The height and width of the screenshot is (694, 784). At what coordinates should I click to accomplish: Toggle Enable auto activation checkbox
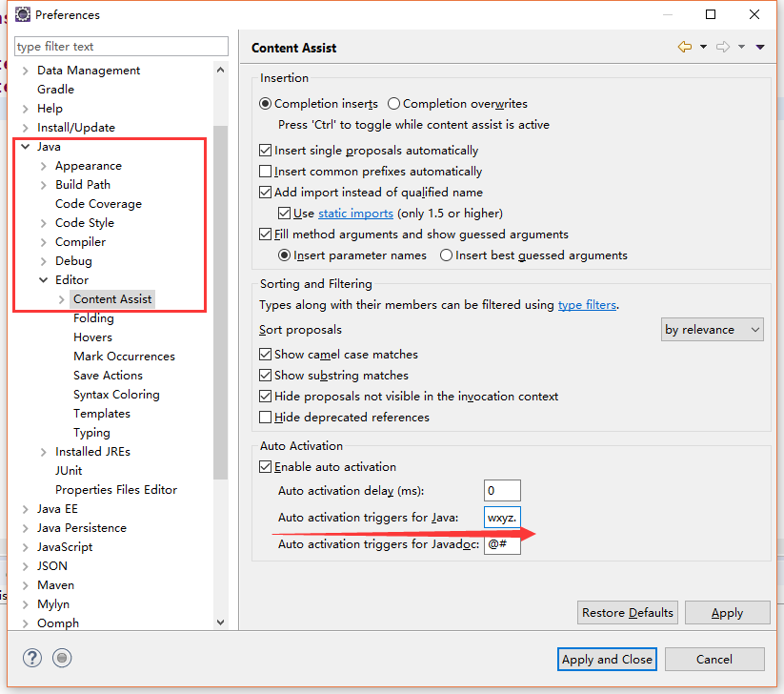[x=266, y=467]
